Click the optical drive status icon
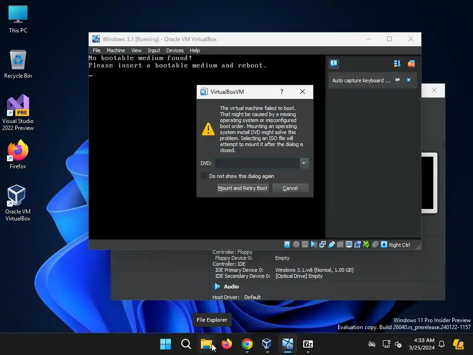Image resolution: width=473 pixels, height=355 pixels. point(296,245)
